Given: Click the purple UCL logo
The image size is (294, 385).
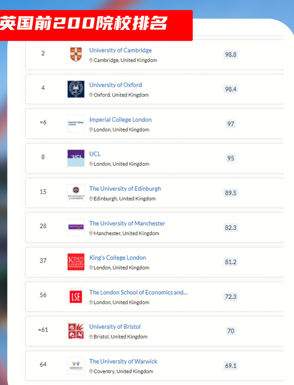Looking at the screenshot, I should point(76,158).
